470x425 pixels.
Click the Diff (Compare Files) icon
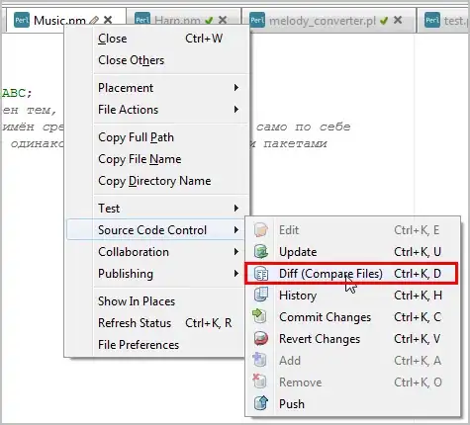(x=261, y=274)
